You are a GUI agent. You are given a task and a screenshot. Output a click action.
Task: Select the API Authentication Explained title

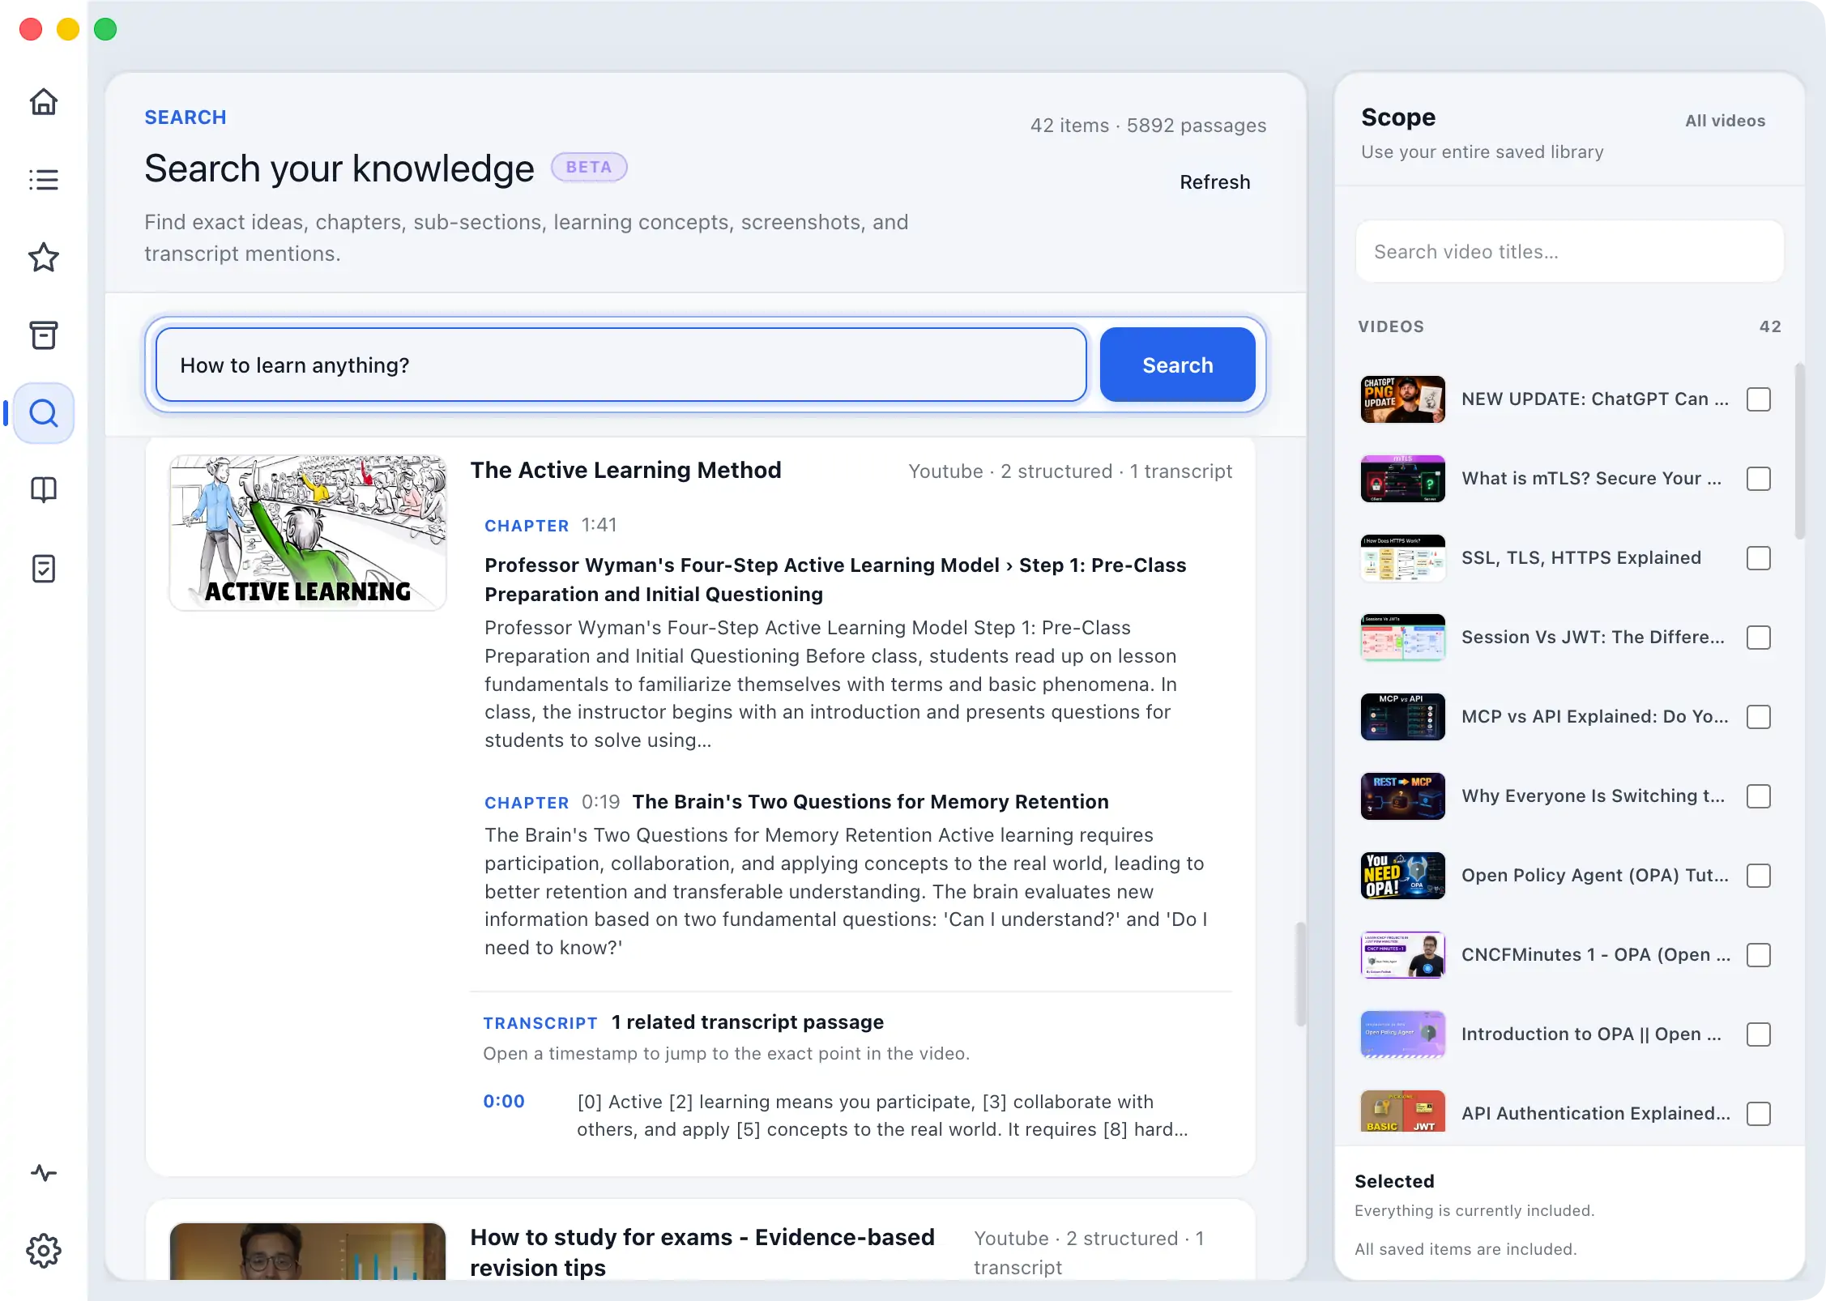pyautogui.click(x=1595, y=1114)
